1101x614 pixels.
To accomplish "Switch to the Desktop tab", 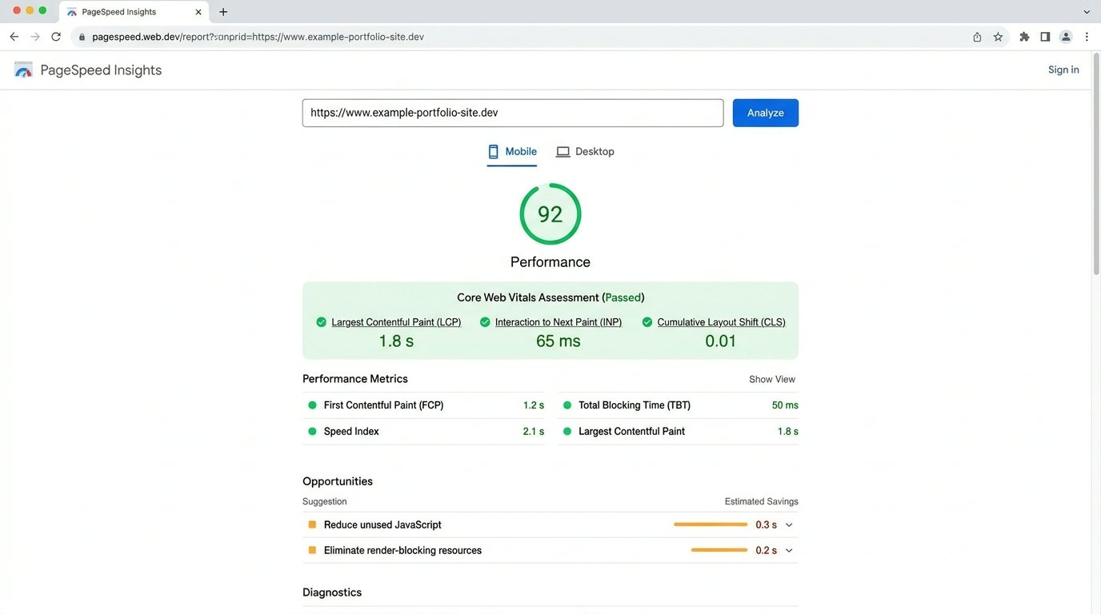I will click(586, 152).
